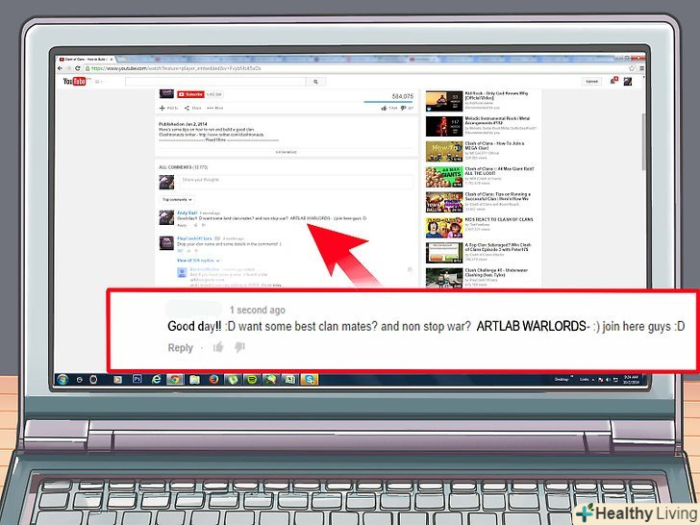700x525 pixels.
Task: Expand description with SHOW MORE
Action: coord(287,152)
